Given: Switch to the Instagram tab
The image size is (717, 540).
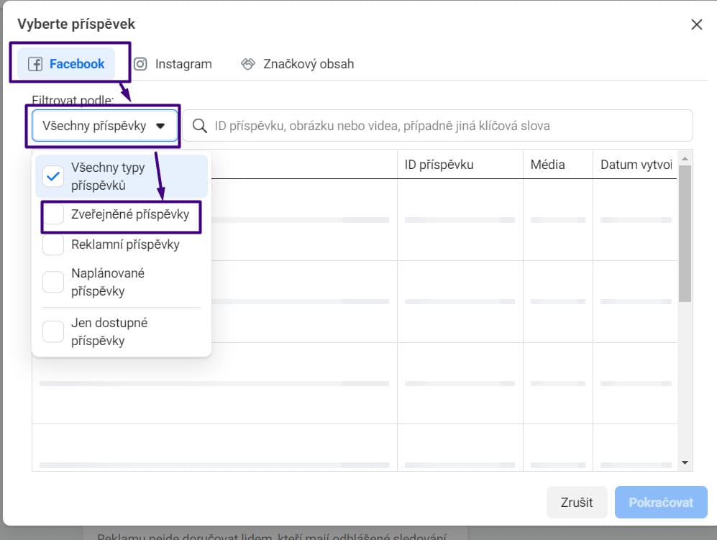Looking at the screenshot, I should click(173, 64).
